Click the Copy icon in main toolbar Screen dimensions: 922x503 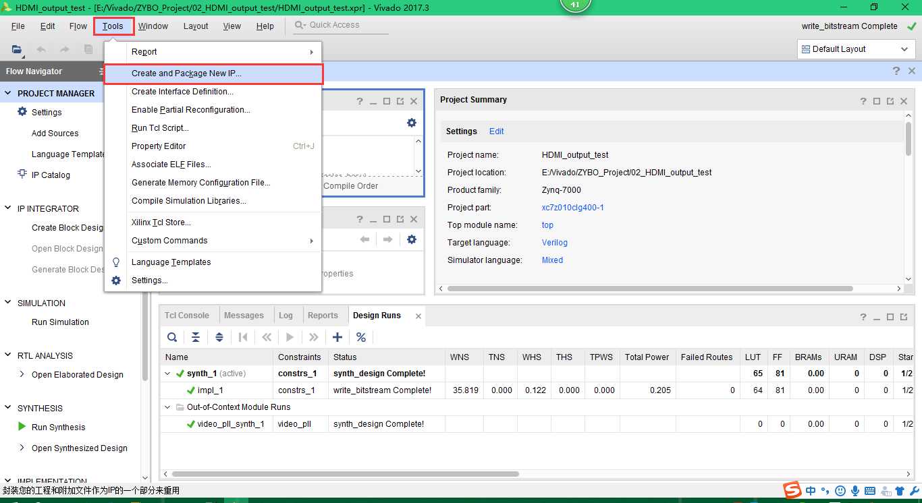tap(88, 49)
